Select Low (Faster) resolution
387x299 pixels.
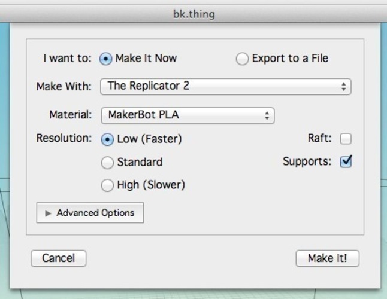pyautogui.click(x=107, y=139)
